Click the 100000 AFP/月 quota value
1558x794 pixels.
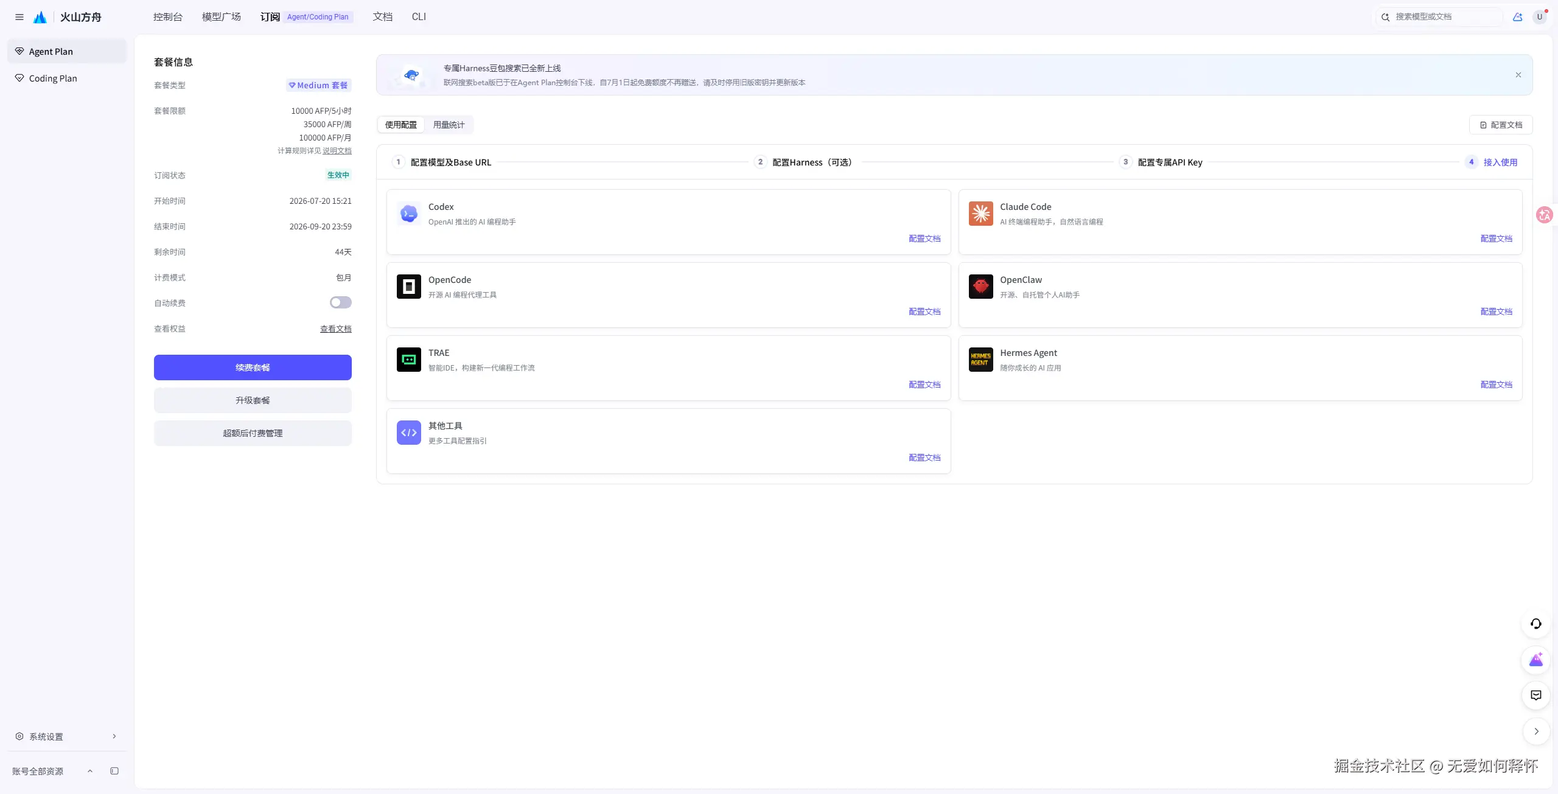[x=325, y=138]
